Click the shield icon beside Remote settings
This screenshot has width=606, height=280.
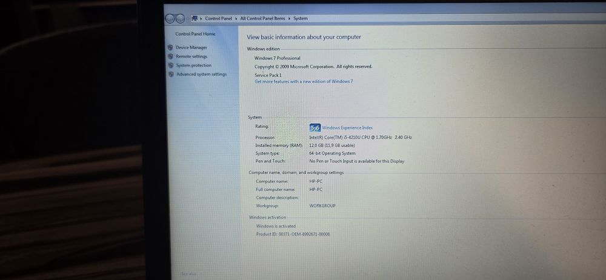tap(170, 56)
